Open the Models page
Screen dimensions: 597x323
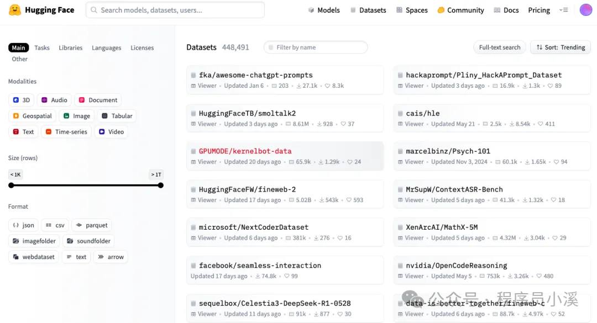(324, 10)
